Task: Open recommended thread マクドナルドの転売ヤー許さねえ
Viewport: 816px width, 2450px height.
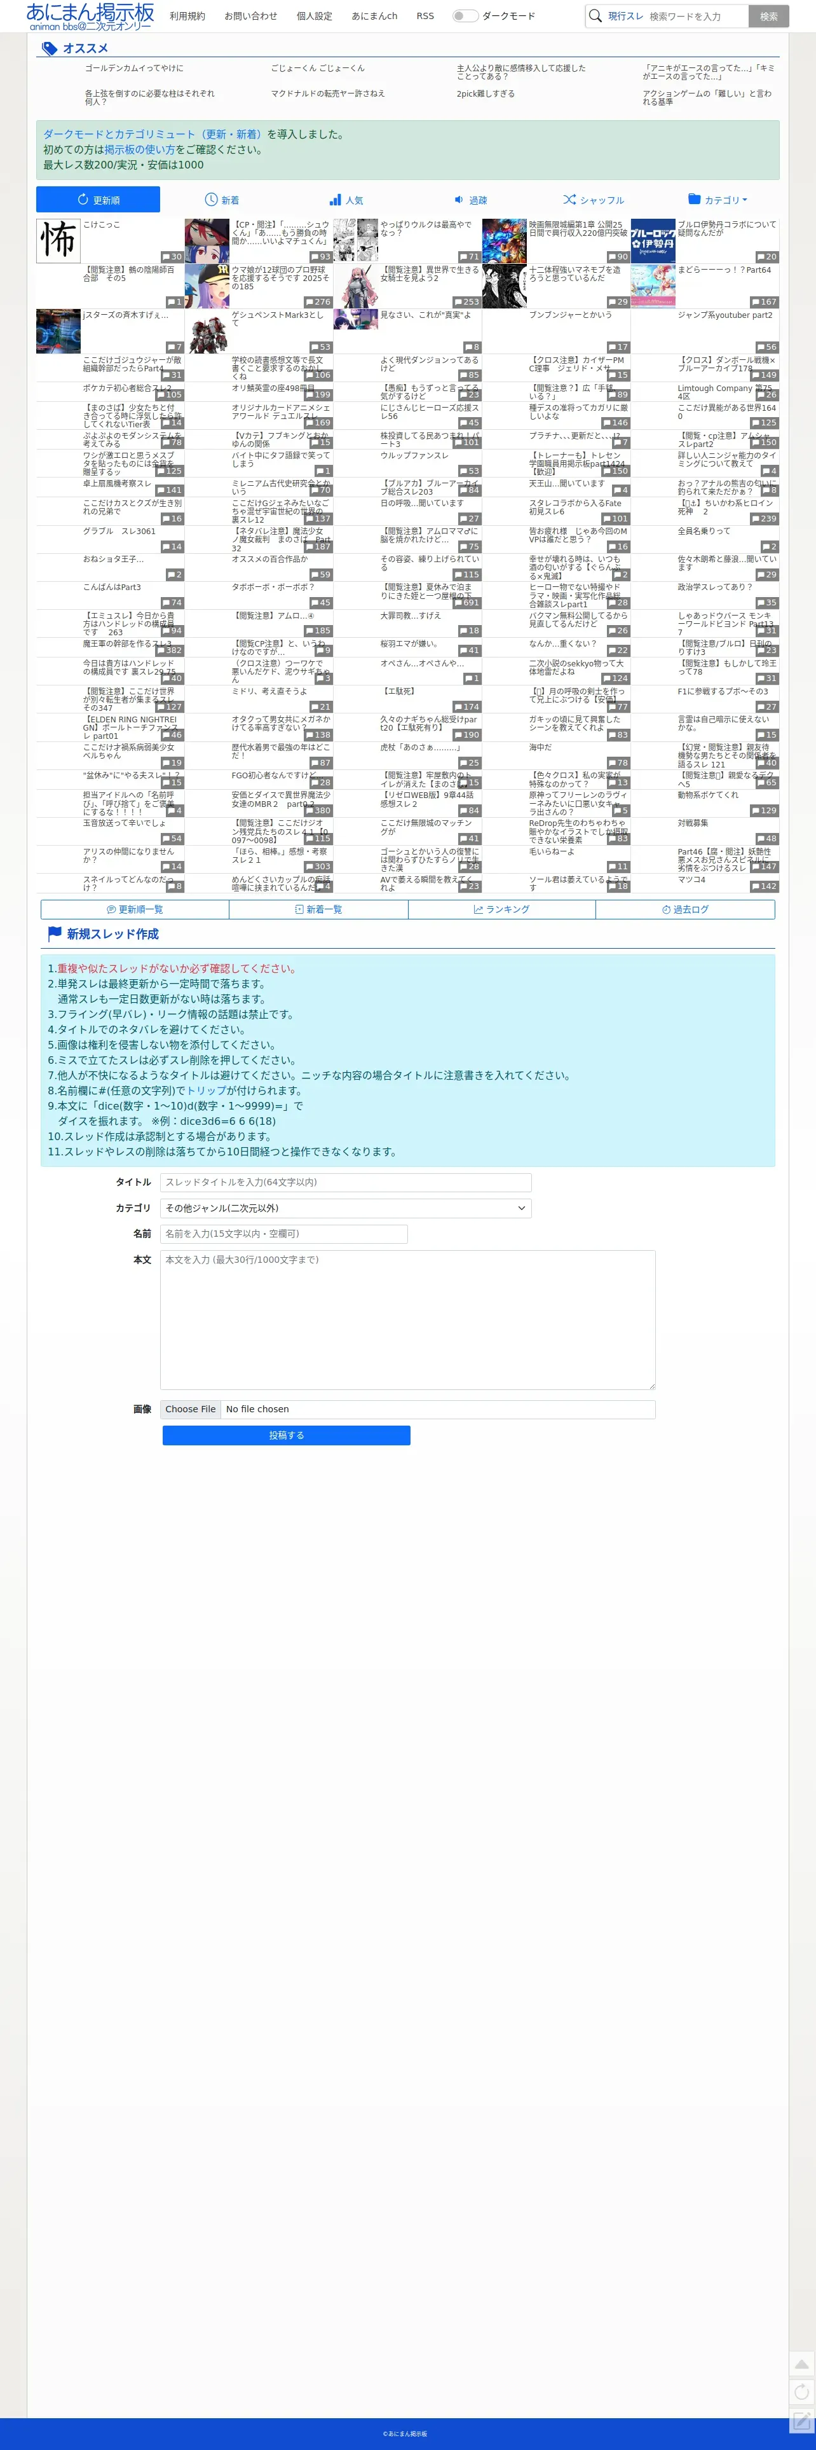Action: coord(327,94)
